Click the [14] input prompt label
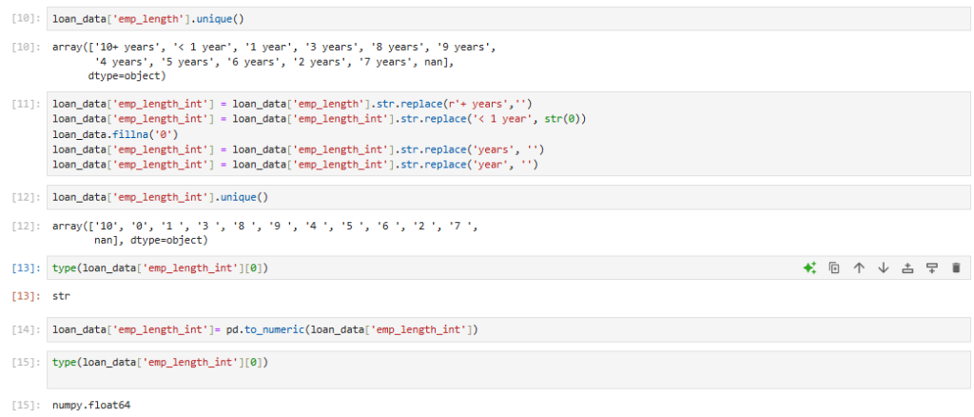The height and width of the screenshot is (417, 974). 26,329
